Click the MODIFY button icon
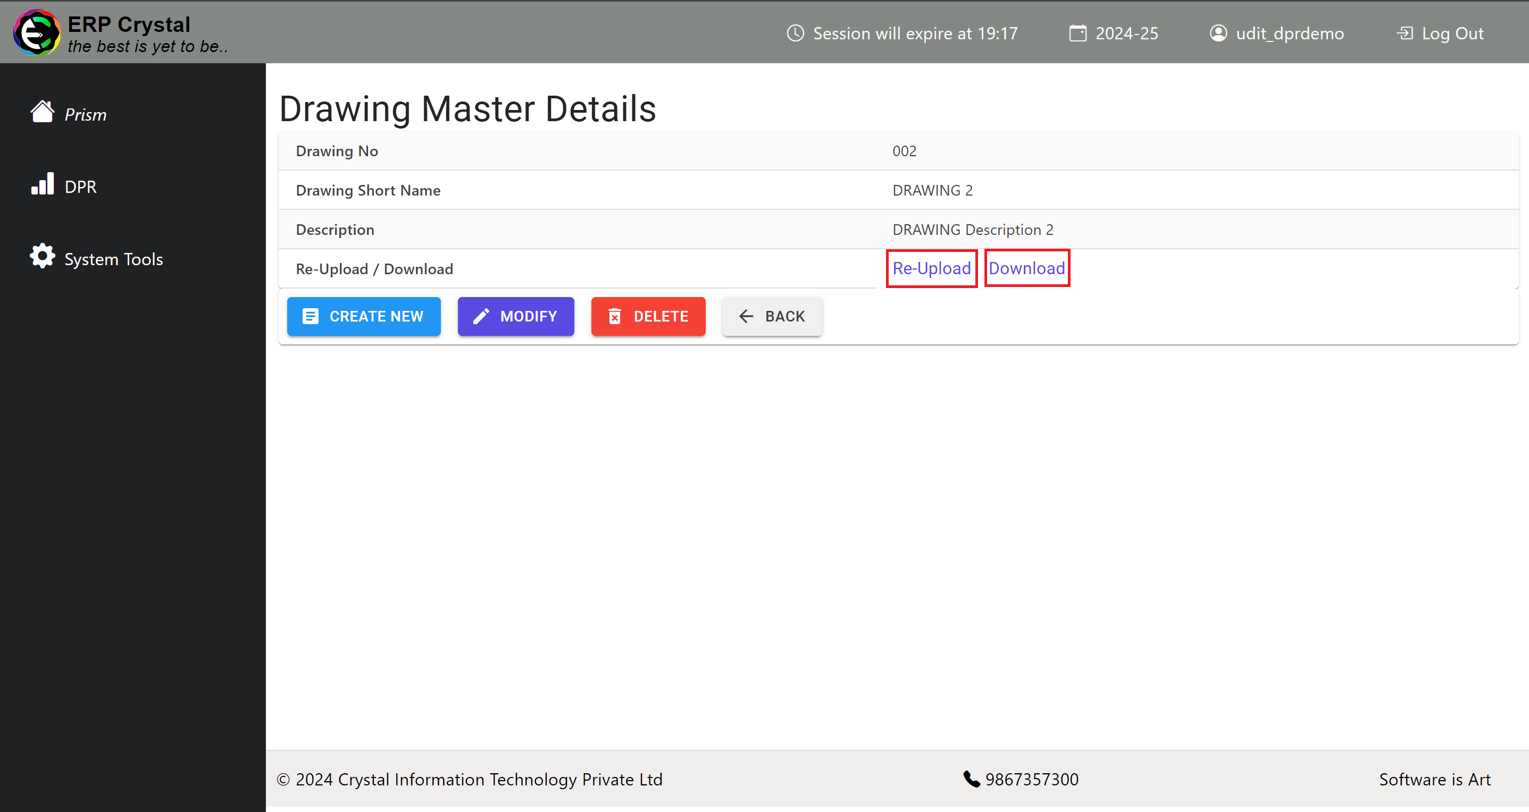This screenshot has width=1529, height=812. (x=481, y=316)
